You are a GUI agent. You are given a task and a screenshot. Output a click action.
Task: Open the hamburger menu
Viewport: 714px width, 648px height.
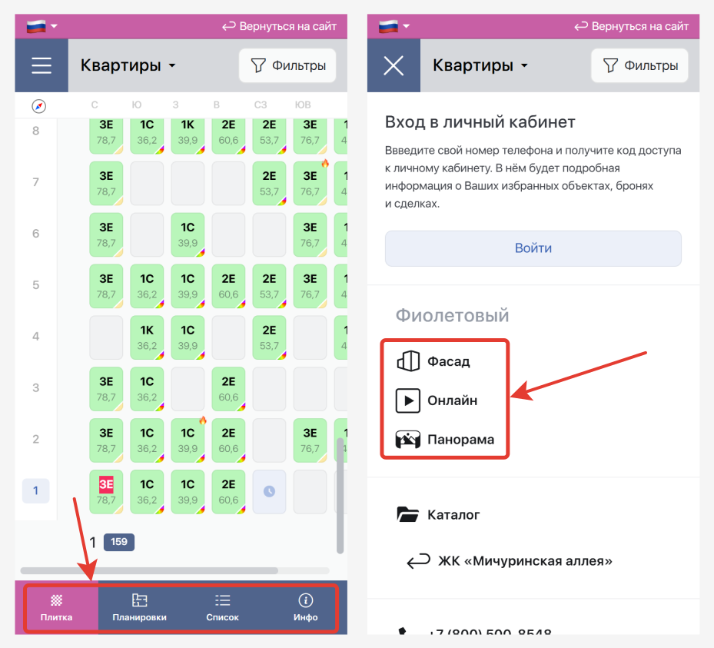[x=42, y=65]
